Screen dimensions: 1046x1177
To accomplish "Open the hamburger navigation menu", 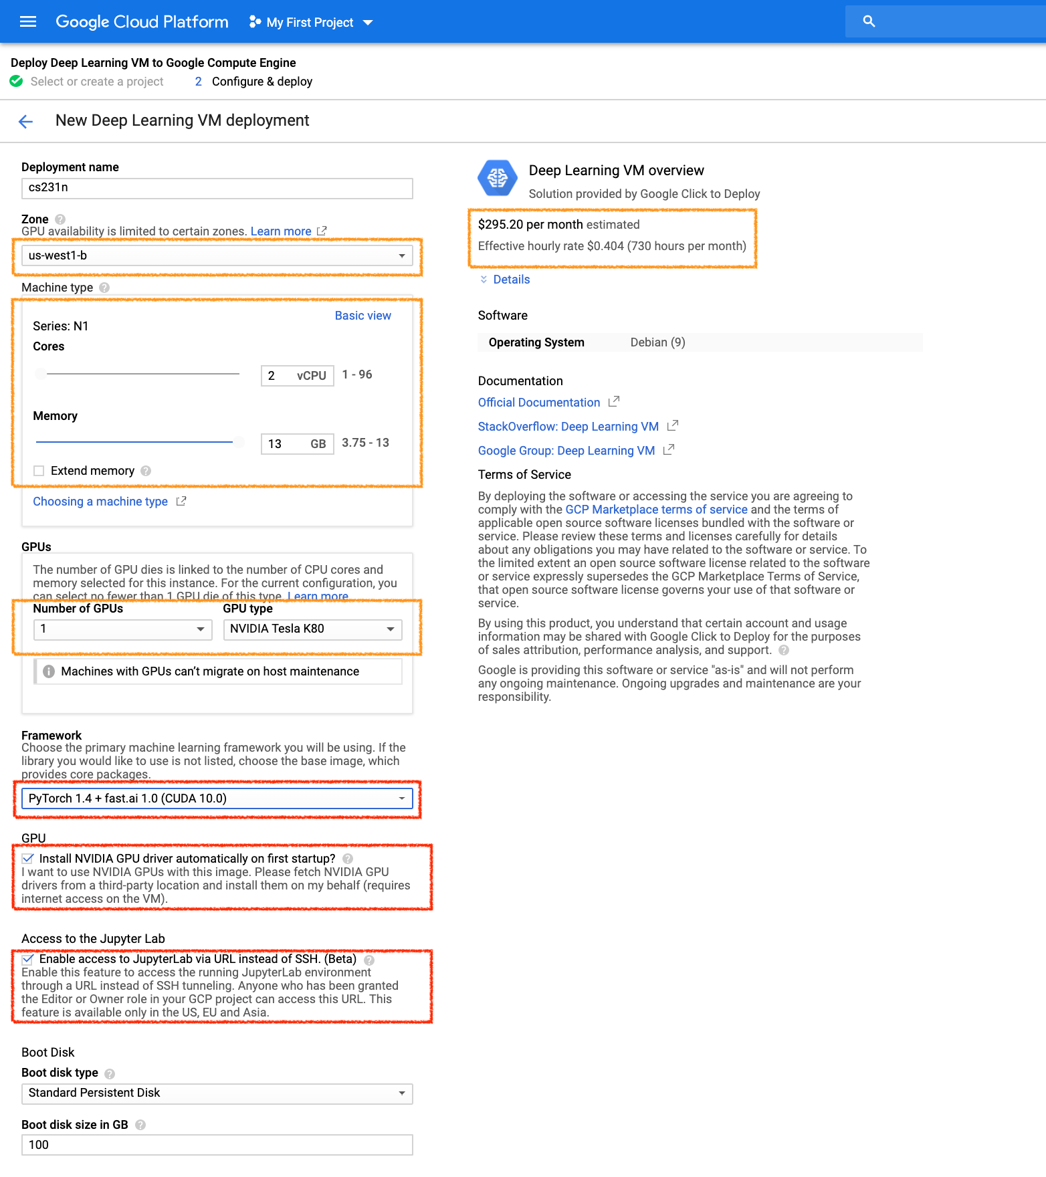I will 28,21.
